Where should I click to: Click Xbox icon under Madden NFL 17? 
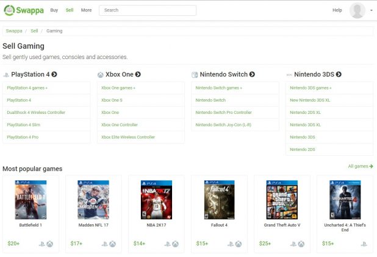pos(113,244)
